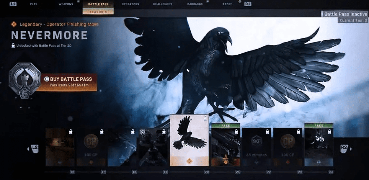Click the lock icon beside Unlocked at Tier 20
The height and width of the screenshot is (180, 369).
pos(13,46)
